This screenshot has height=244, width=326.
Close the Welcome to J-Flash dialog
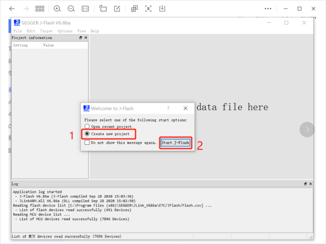coord(186,108)
